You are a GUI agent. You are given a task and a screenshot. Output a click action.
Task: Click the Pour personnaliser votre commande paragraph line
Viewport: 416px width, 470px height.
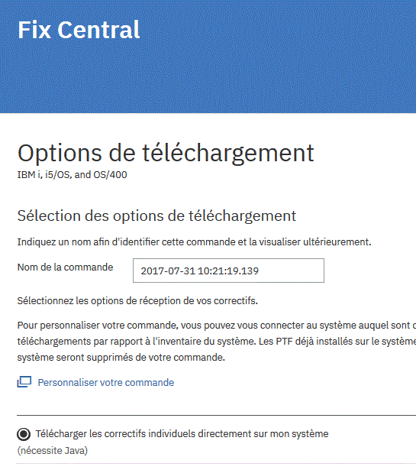[x=217, y=326]
